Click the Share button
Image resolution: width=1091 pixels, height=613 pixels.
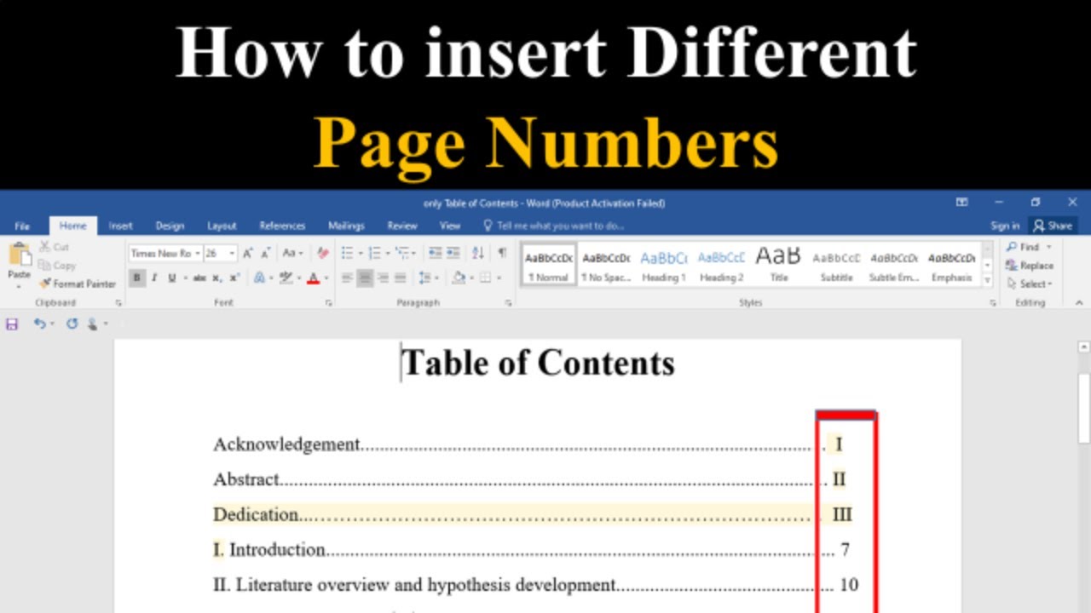[1053, 226]
